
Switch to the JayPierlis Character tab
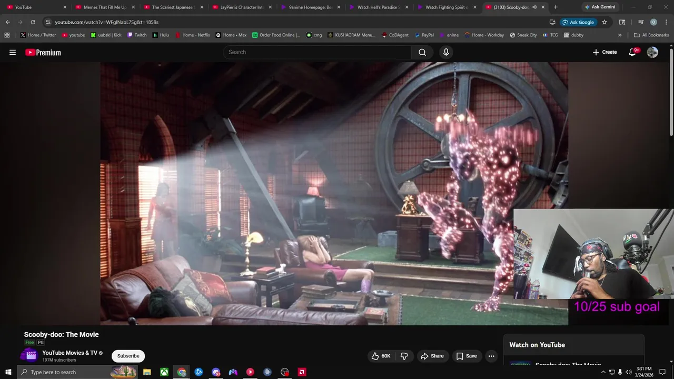pyautogui.click(x=241, y=7)
